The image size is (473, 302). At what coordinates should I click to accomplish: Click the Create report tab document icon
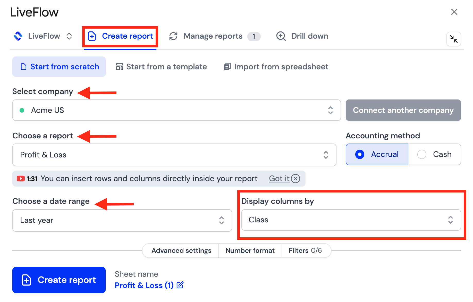click(92, 36)
